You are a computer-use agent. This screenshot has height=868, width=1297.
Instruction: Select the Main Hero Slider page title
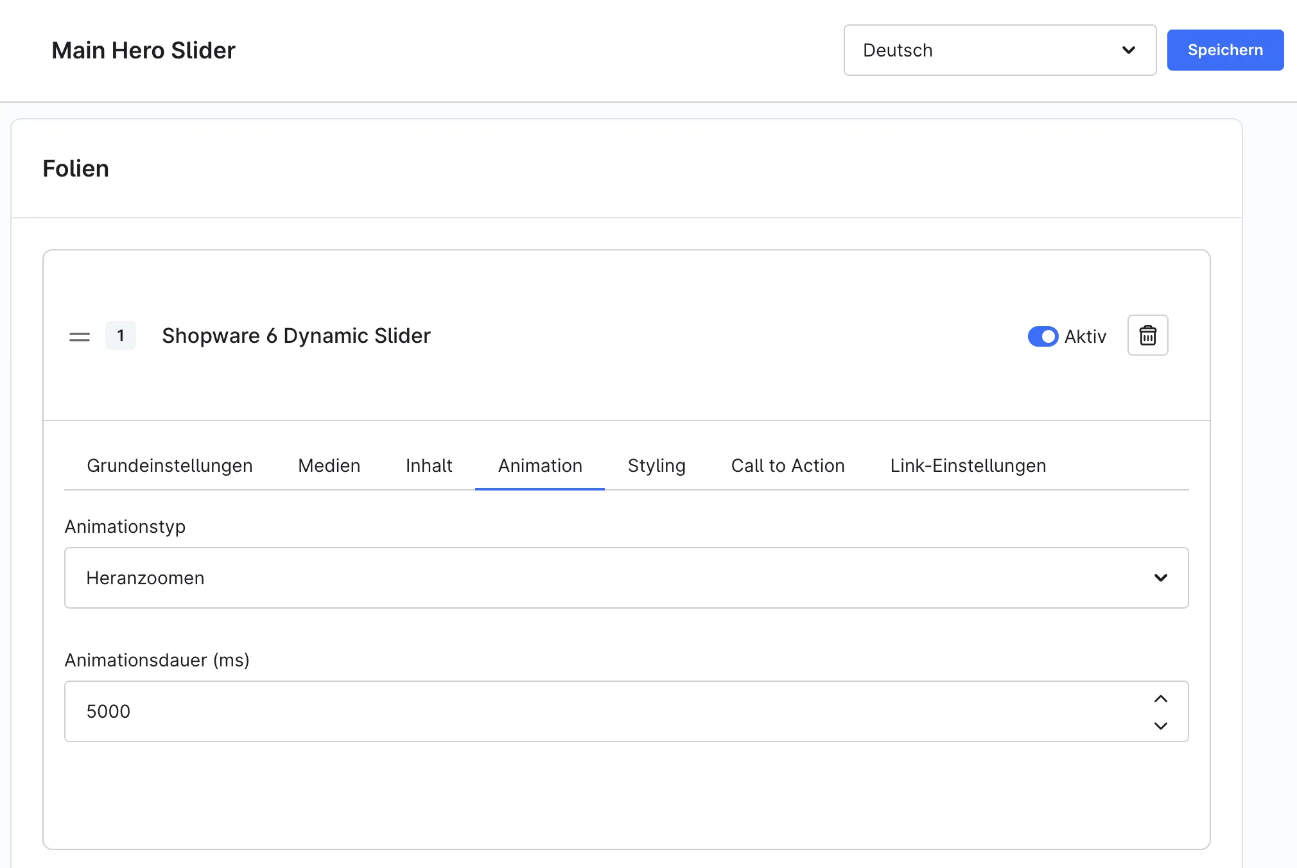tap(143, 50)
